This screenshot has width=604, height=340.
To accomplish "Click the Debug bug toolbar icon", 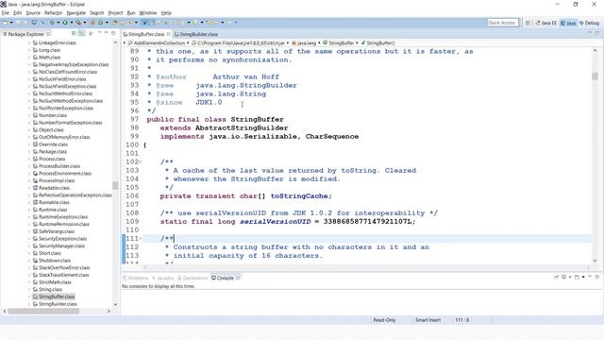I will [52, 23].
